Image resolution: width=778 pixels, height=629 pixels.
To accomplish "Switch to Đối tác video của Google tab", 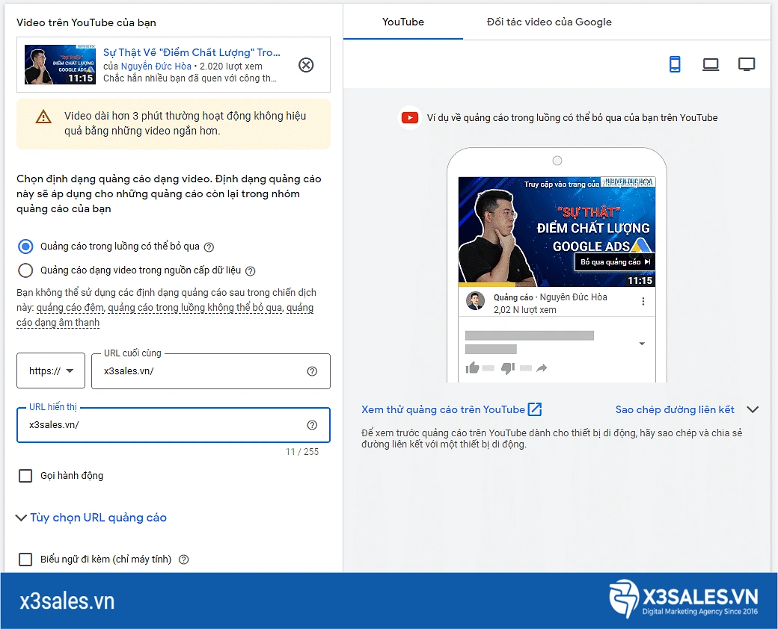I will click(549, 22).
